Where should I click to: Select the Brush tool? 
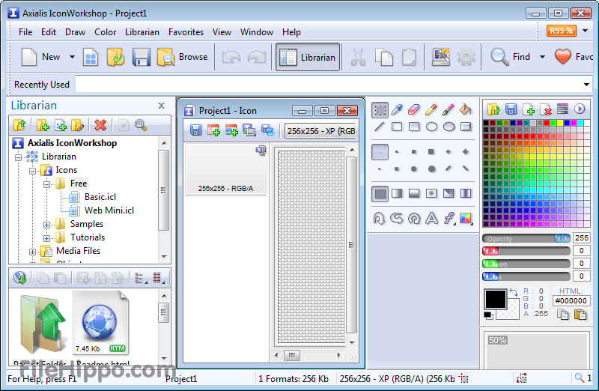448,110
